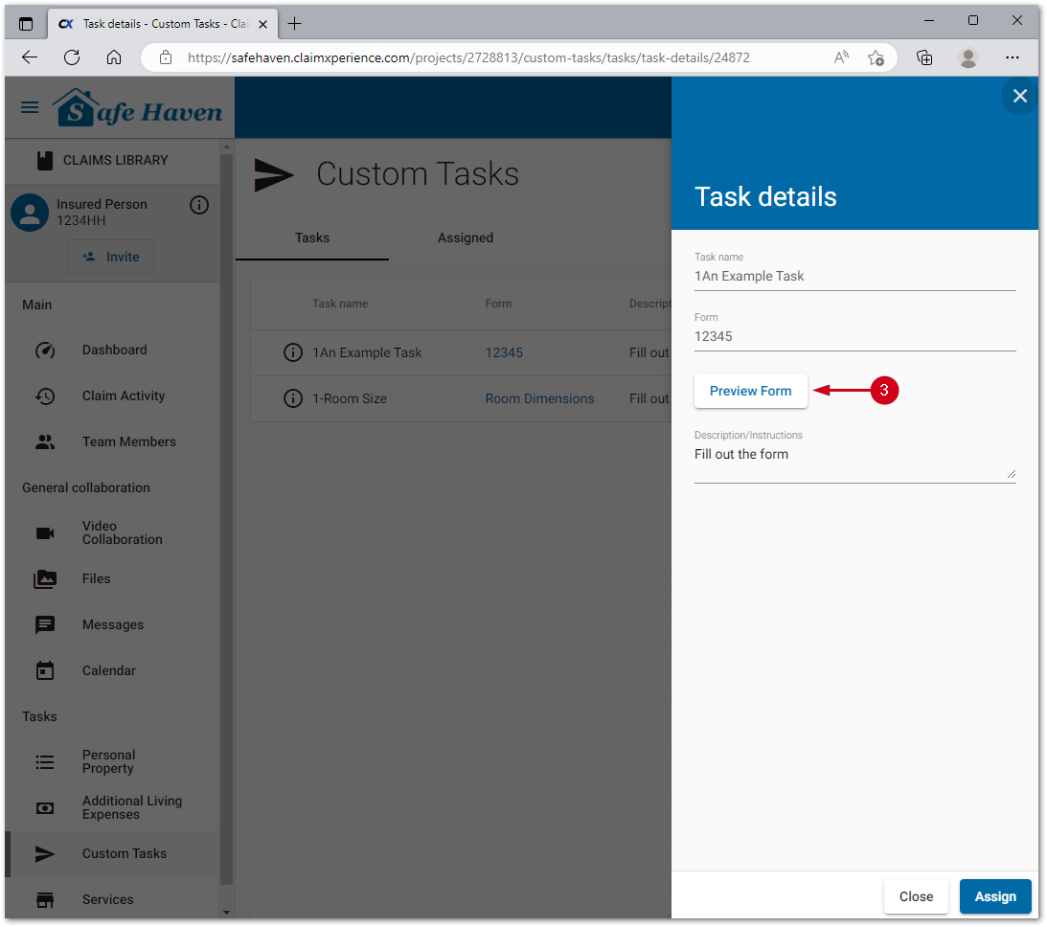Switch to the Assigned tab
Viewport: 1047px width, 927px height.
(x=466, y=238)
